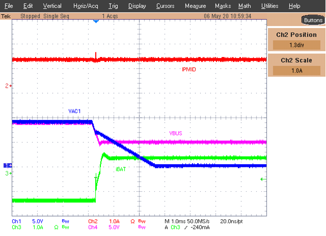Click the Ch2 Position 1.3div field
Viewport: 326px width, 236px height.
click(296, 45)
